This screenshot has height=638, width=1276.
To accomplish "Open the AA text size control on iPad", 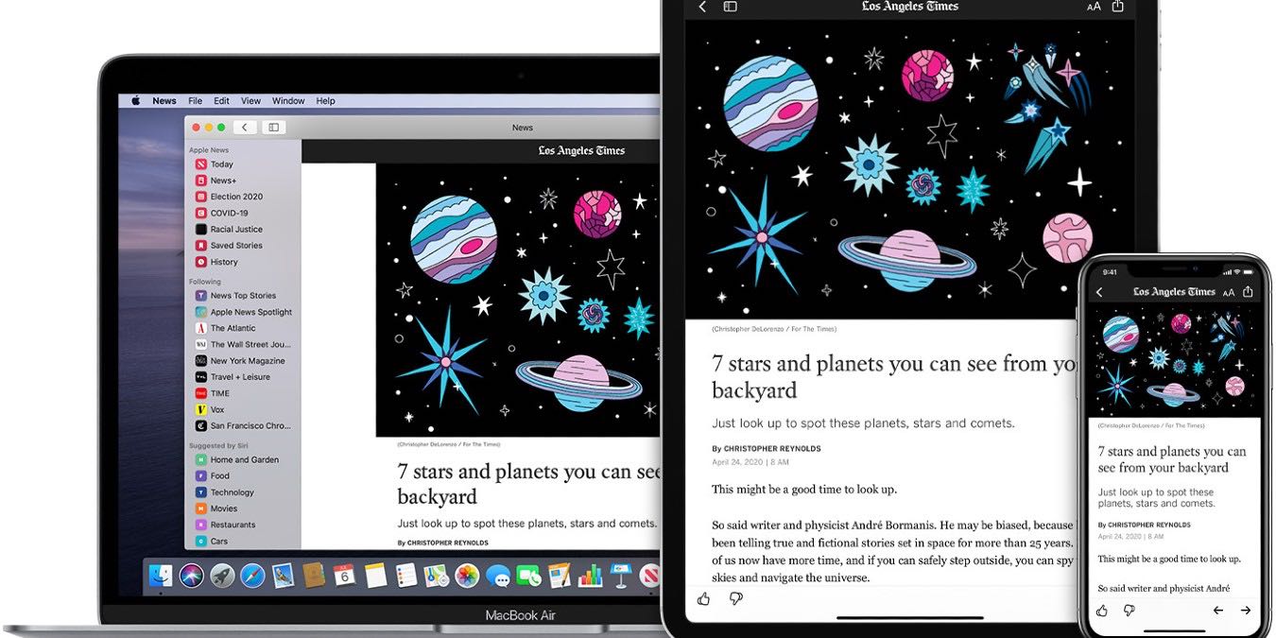I will 1094,7.
